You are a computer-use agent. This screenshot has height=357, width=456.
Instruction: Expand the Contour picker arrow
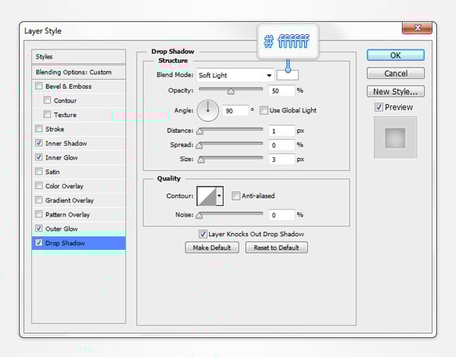pos(220,197)
